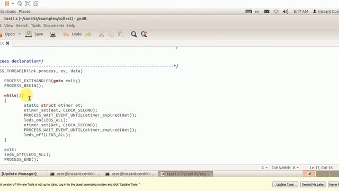Image resolution: width=339 pixels, height=191 pixels.
Task: Select the test1.c gedit taskbar entry
Action: (x=186, y=174)
